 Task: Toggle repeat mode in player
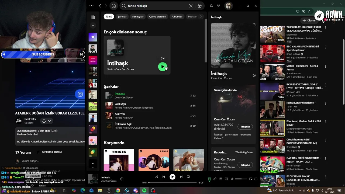(x=188, y=177)
